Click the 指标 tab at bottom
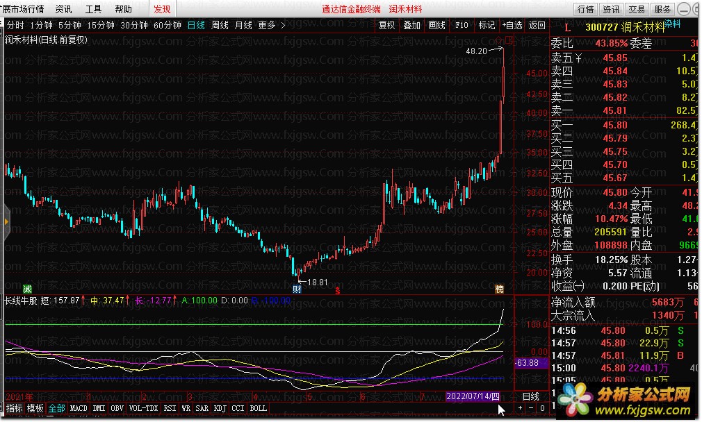This screenshot has height=422, width=702. 15,408
